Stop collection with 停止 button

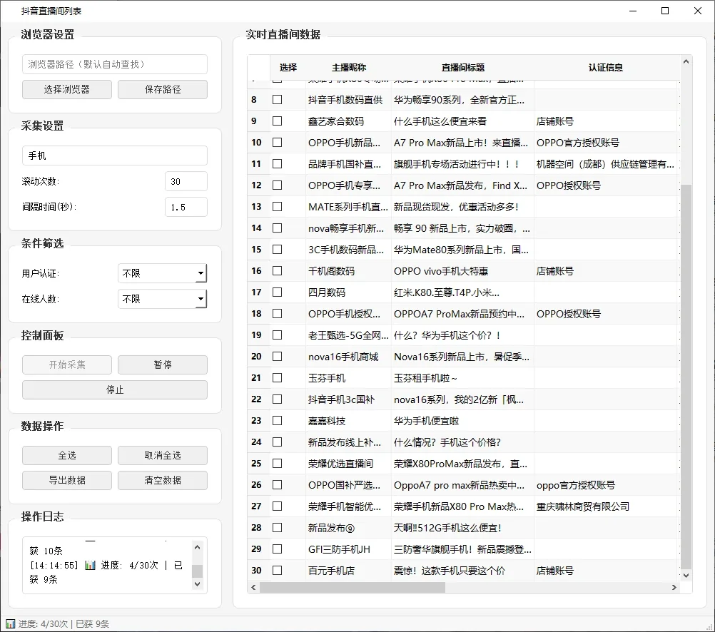115,390
